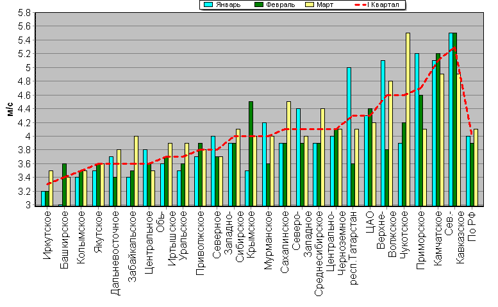This screenshot has width=498, height=307.
Task: Click the респ.Татарстан axis label
Action: click(x=353, y=247)
